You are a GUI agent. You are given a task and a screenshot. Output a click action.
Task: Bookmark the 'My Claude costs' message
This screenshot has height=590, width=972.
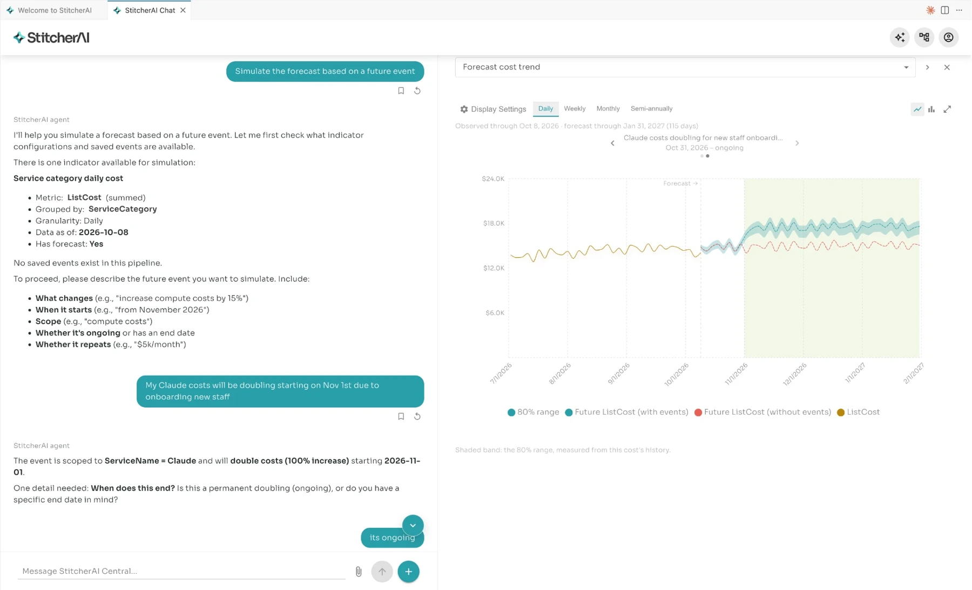pos(401,416)
